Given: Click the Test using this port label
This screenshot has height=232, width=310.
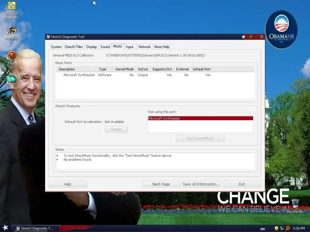Looking at the screenshot, I should click(162, 112).
